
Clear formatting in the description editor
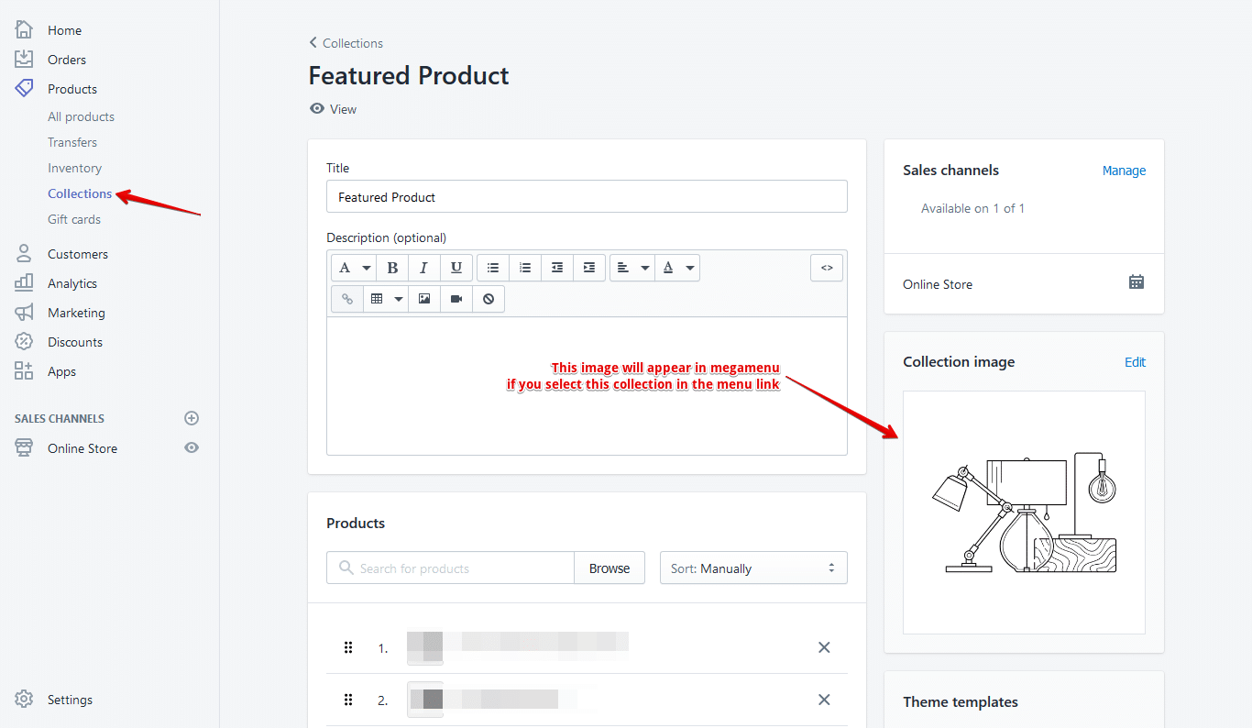coord(488,298)
